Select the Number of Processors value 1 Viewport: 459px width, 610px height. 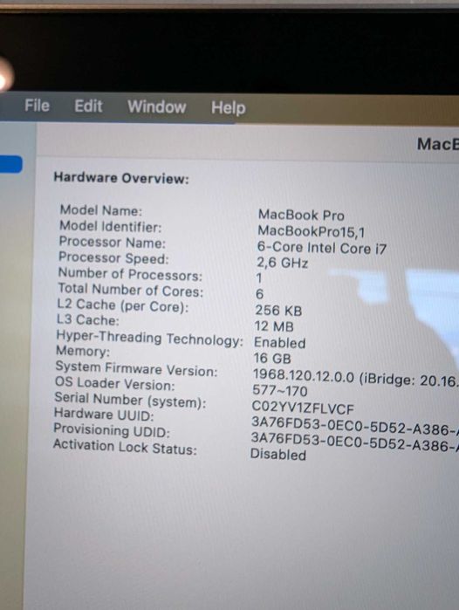(259, 278)
